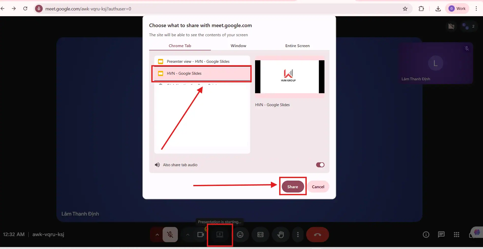Image resolution: width=483 pixels, height=249 pixels.
Task: Click the Share button
Action: (293, 187)
